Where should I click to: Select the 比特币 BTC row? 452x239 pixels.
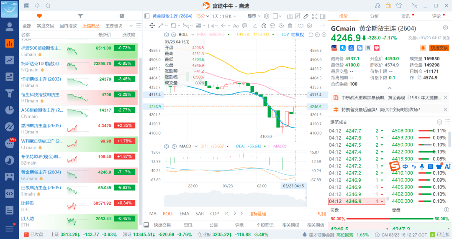[78, 206]
